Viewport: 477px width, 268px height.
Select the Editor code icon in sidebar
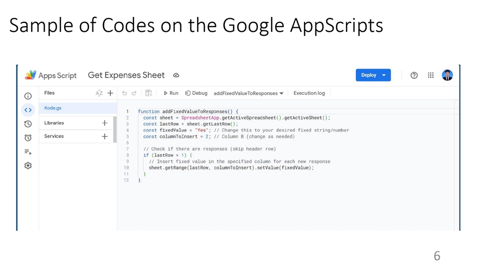coord(28,110)
